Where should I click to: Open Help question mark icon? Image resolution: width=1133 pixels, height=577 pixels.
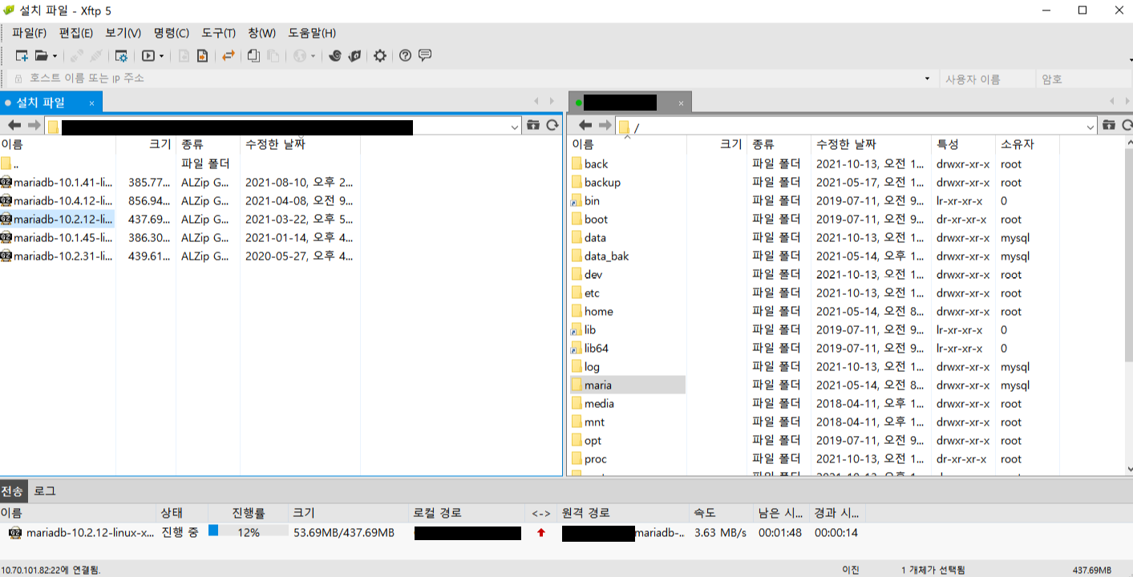click(x=405, y=55)
